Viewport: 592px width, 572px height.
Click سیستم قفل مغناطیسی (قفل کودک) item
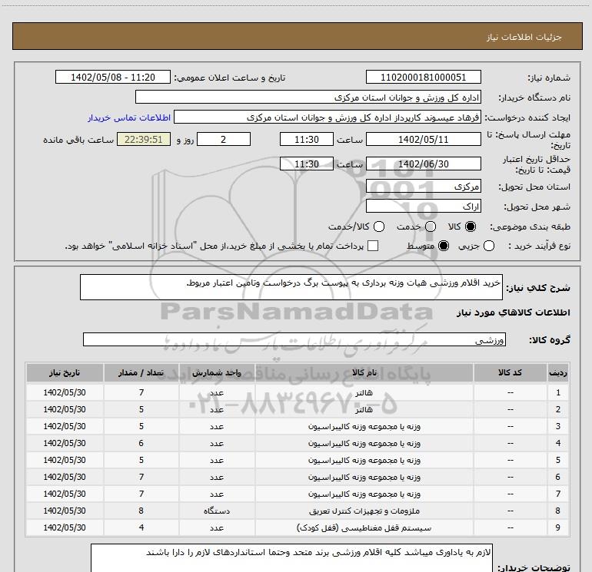click(x=364, y=528)
